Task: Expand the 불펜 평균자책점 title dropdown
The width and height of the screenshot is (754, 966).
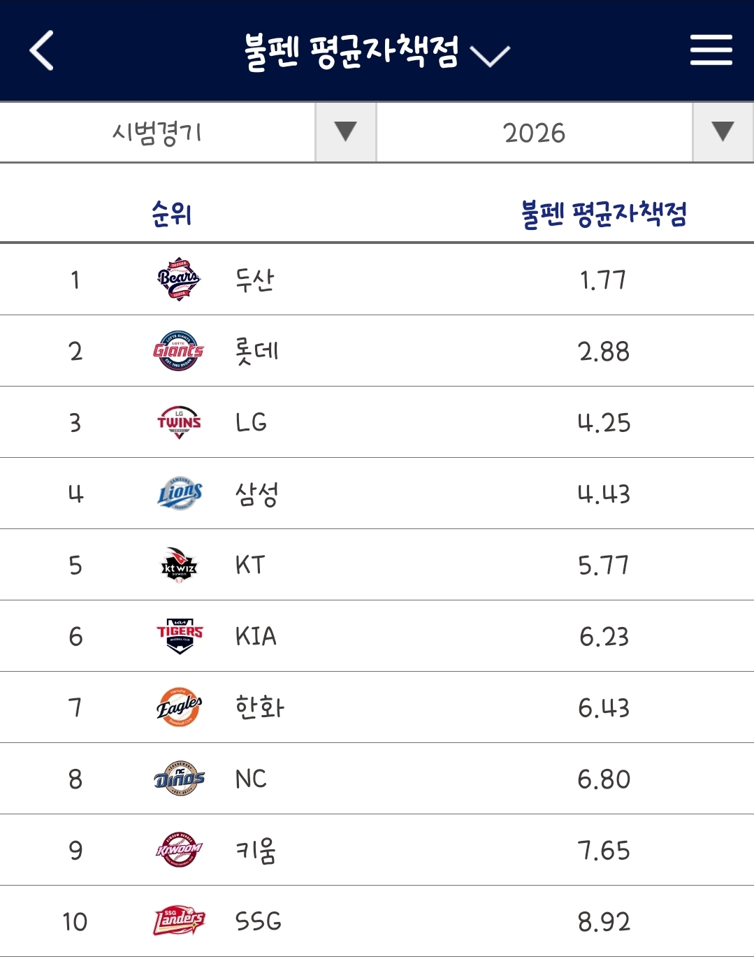Action: [377, 52]
